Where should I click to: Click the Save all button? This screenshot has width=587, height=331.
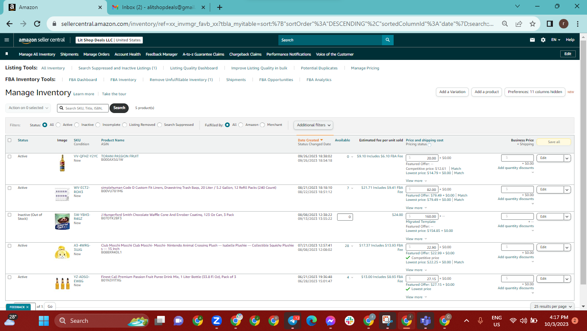(554, 142)
